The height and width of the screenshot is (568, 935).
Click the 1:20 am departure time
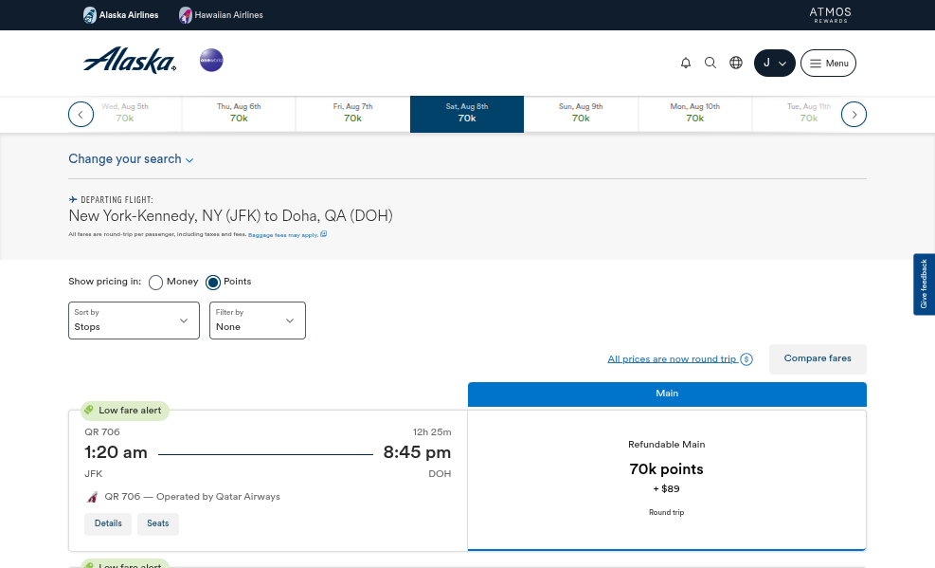point(117,452)
